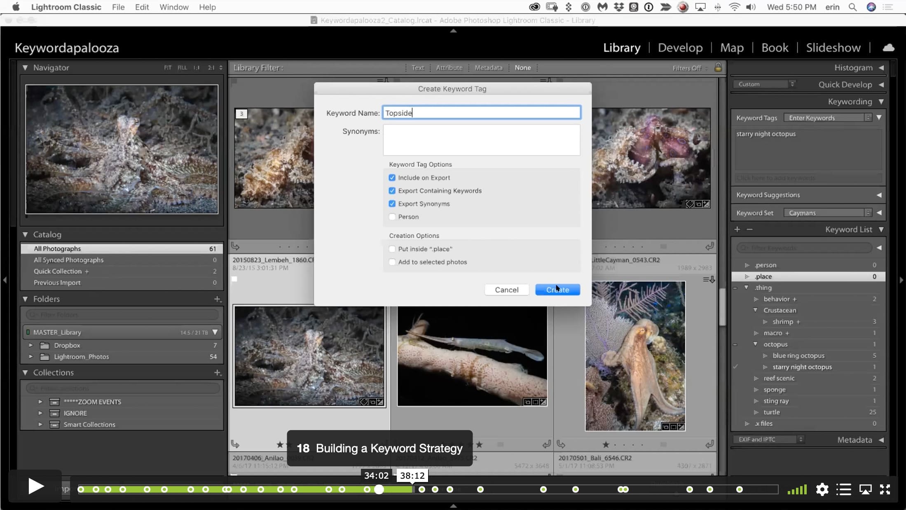Expand the Dropbox folder

(31, 345)
